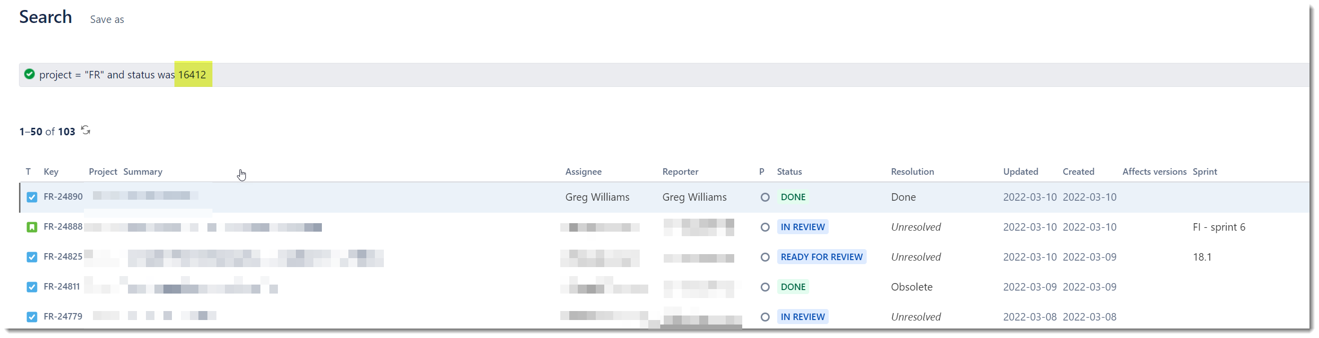Sort by the P priority column header
The width and height of the screenshot is (1319, 338).
coord(762,172)
